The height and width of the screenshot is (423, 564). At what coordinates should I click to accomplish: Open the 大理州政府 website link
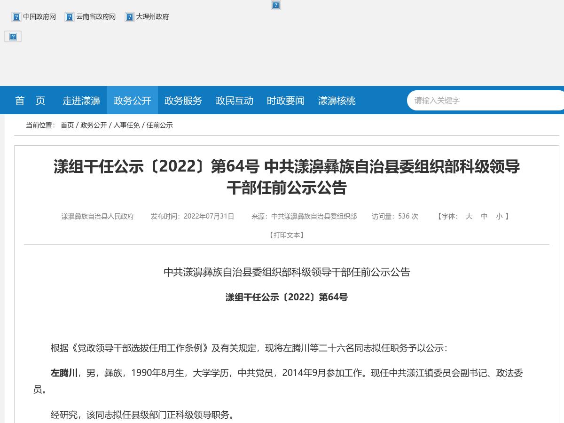[x=151, y=16]
